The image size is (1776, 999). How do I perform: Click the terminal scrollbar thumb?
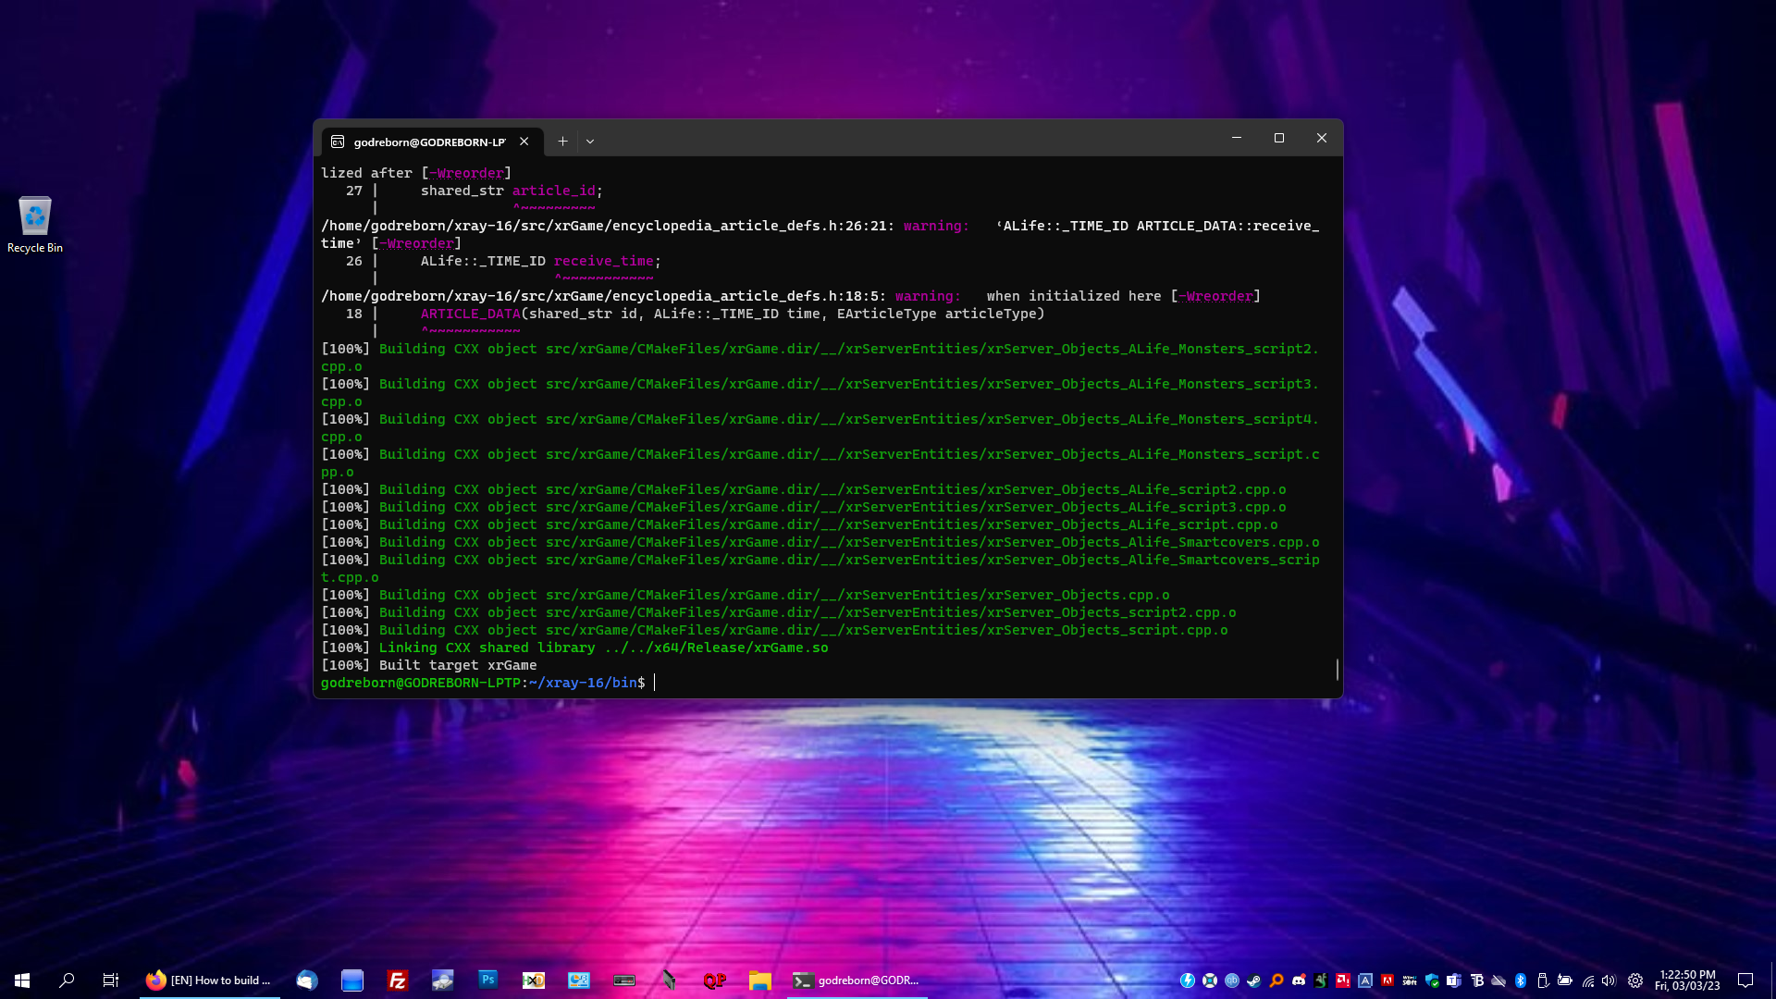tap(1338, 669)
